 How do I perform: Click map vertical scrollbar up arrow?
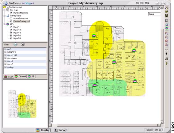pos(162,7)
